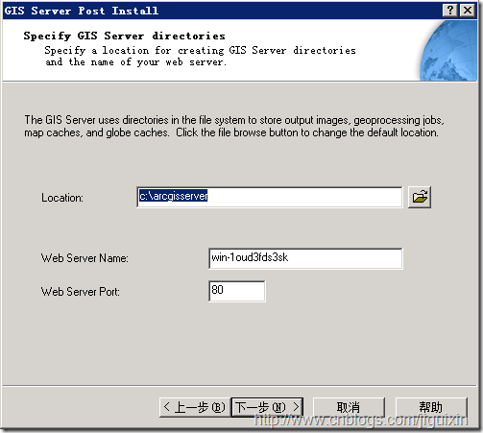Go back with the 上一步(B) button
Screen dimensions: 483x433
point(195,407)
